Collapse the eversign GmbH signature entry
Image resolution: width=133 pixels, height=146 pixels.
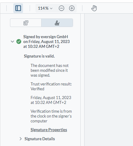point(12,41)
